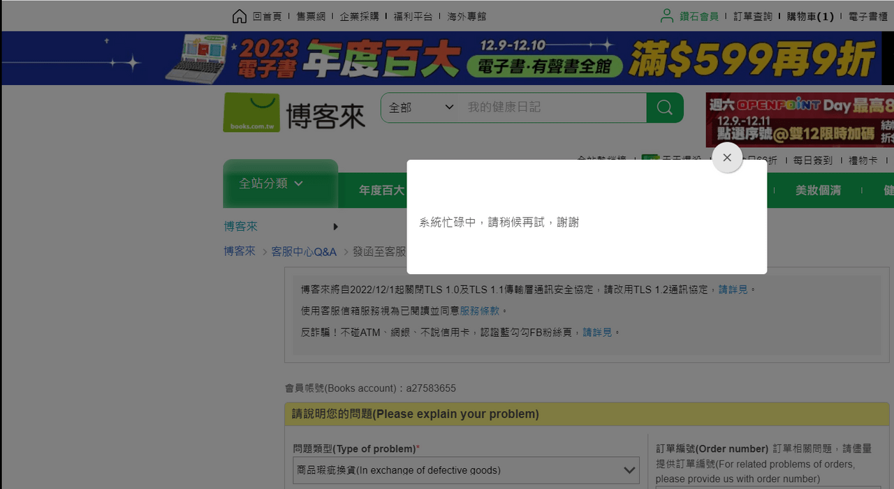The image size is (894, 489).
Task: Switch to the 美妝個清 tab
Action: coord(818,190)
